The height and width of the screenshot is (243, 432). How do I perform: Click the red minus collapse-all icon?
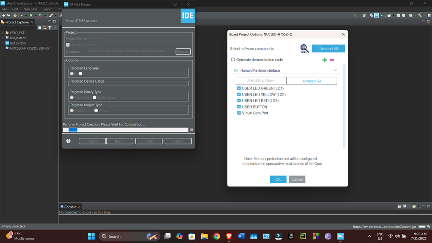point(332,60)
